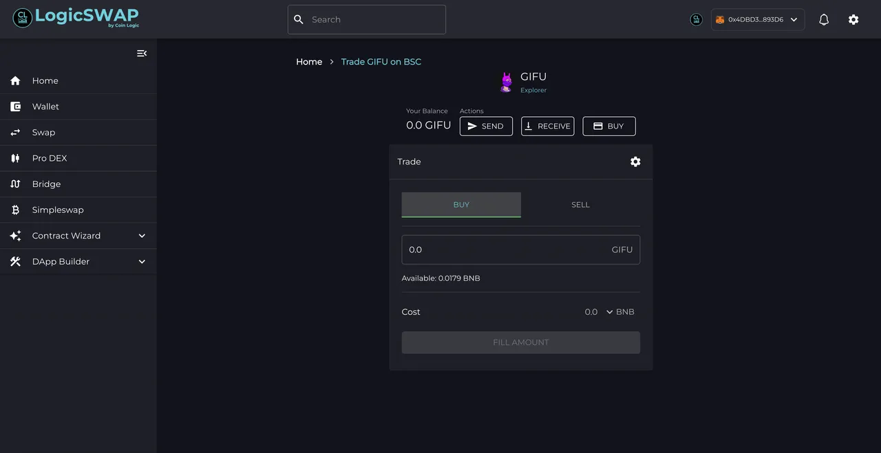Image resolution: width=881 pixels, height=453 pixels.
Task: Switch to the SELL tab
Action: [580, 205]
